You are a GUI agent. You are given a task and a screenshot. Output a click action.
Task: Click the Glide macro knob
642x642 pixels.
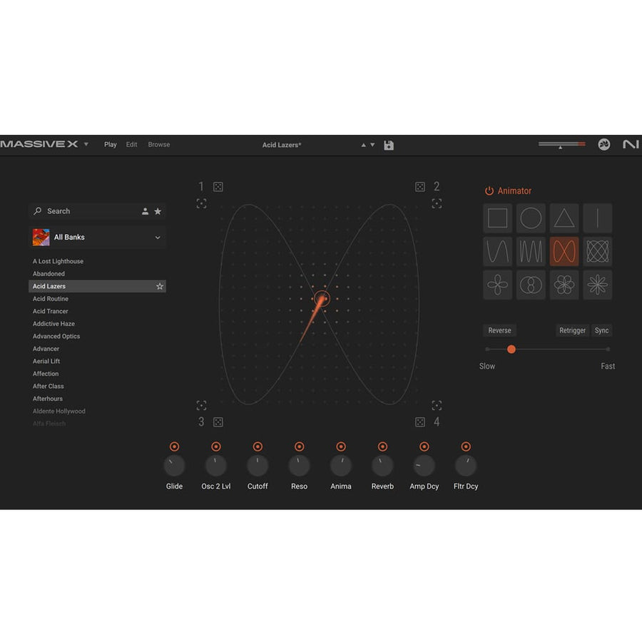[x=175, y=466]
